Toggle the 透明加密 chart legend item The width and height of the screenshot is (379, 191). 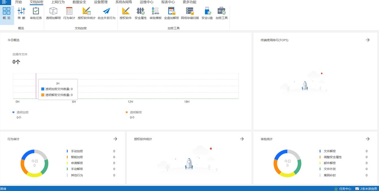pyautogui.click(x=21, y=112)
